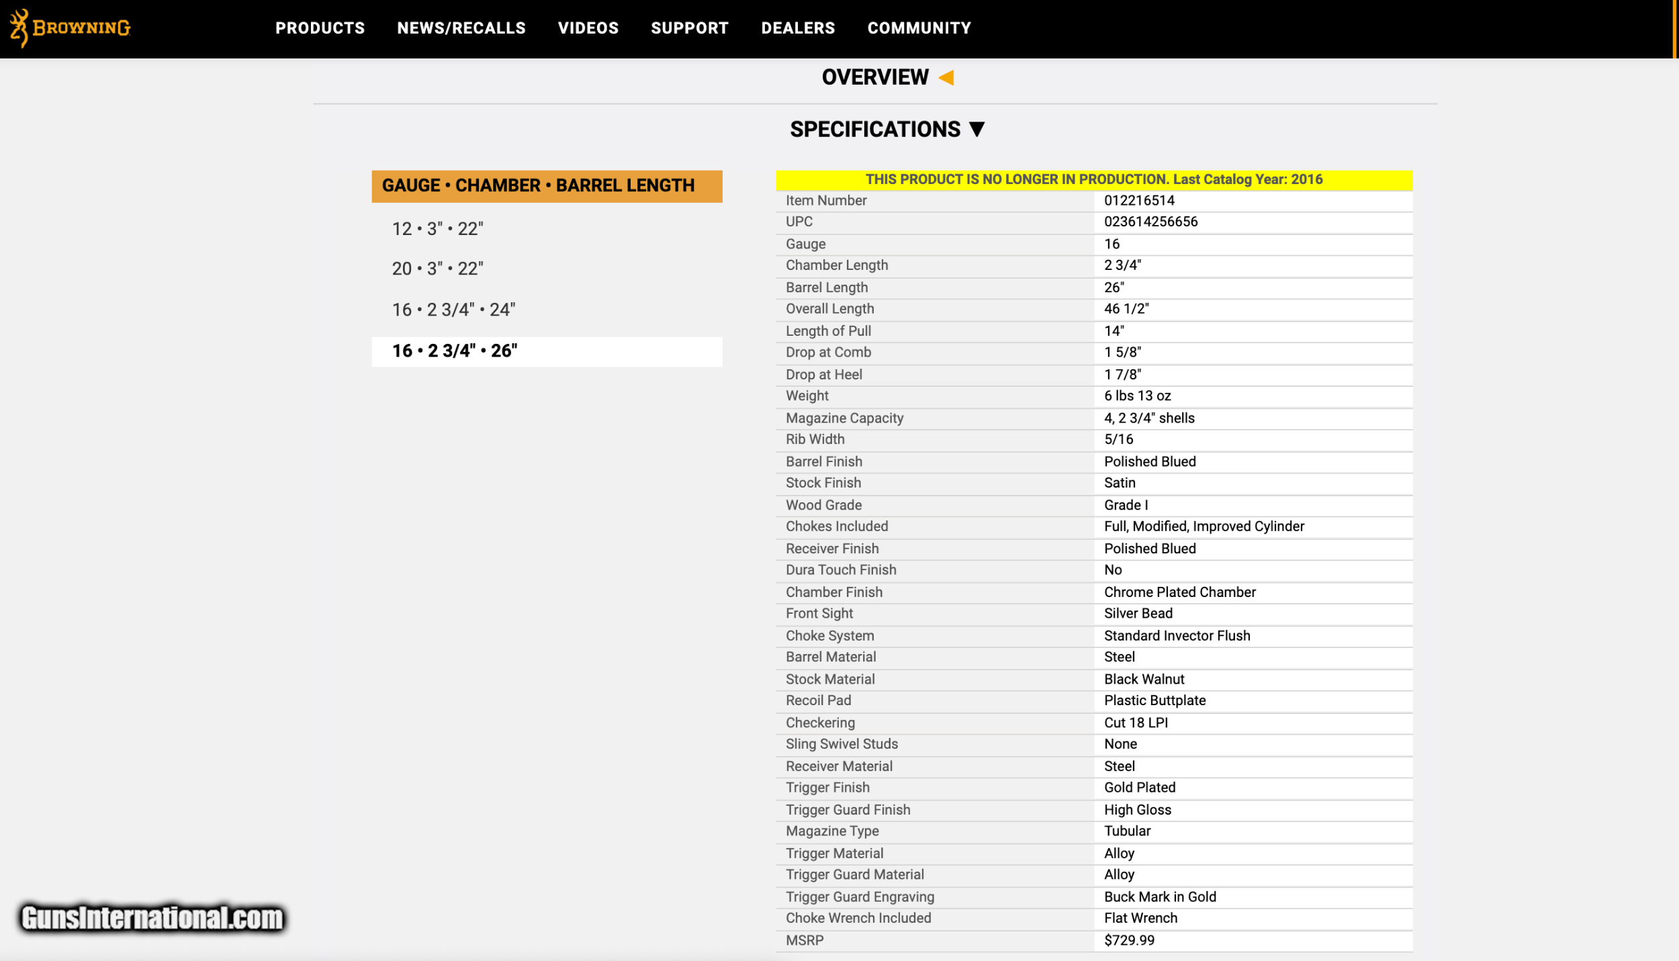The height and width of the screenshot is (961, 1679).
Task: Click the yellow no longer in production banner
Action: pyautogui.click(x=1093, y=179)
